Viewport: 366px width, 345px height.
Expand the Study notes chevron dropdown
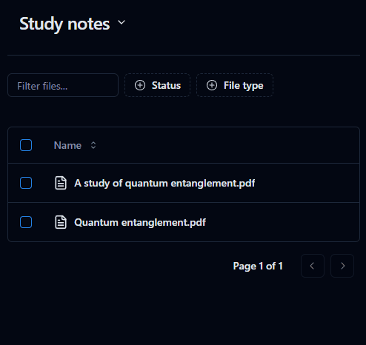(x=122, y=22)
